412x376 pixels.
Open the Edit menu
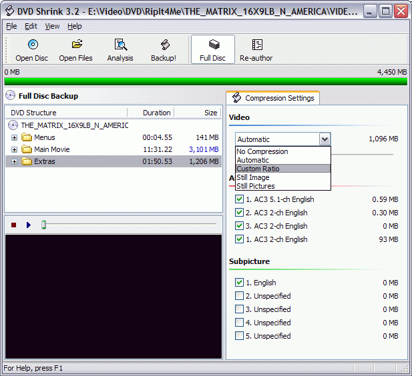click(31, 26)
